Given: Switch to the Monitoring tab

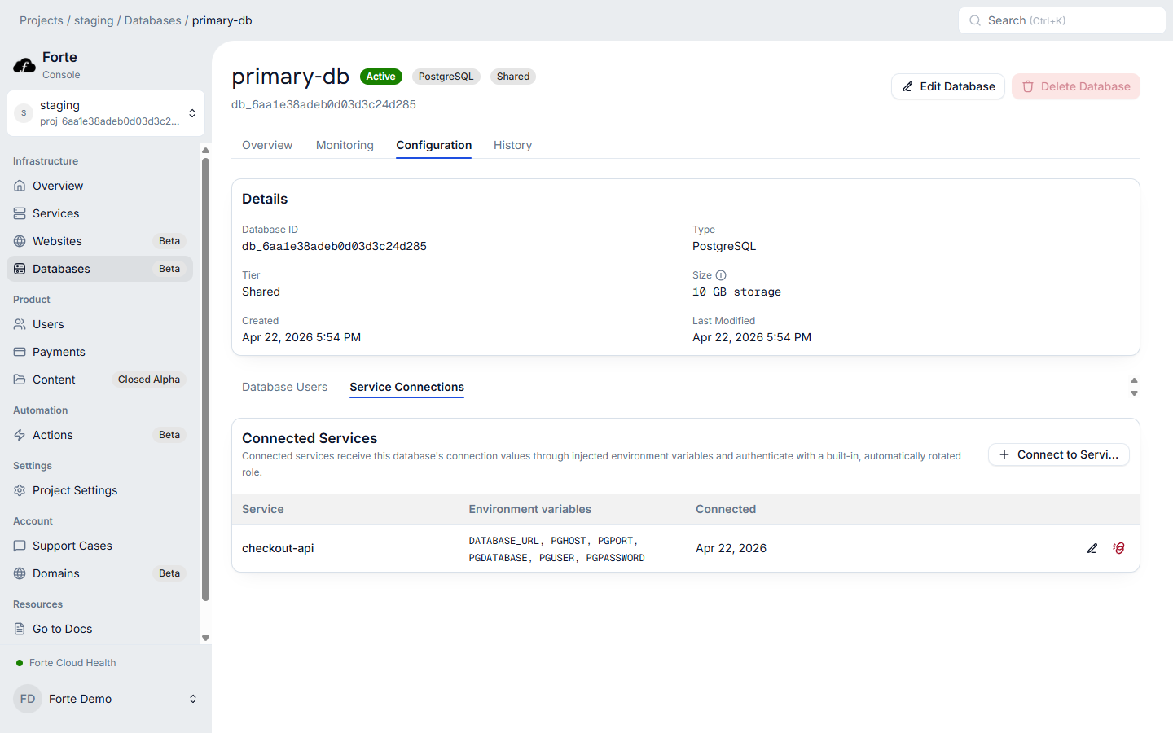Looking at the screenshot, I should (x=345, y=145).
